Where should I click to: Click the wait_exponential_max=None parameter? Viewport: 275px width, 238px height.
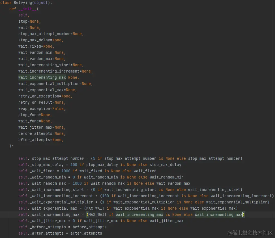click(x=48, y=90)
